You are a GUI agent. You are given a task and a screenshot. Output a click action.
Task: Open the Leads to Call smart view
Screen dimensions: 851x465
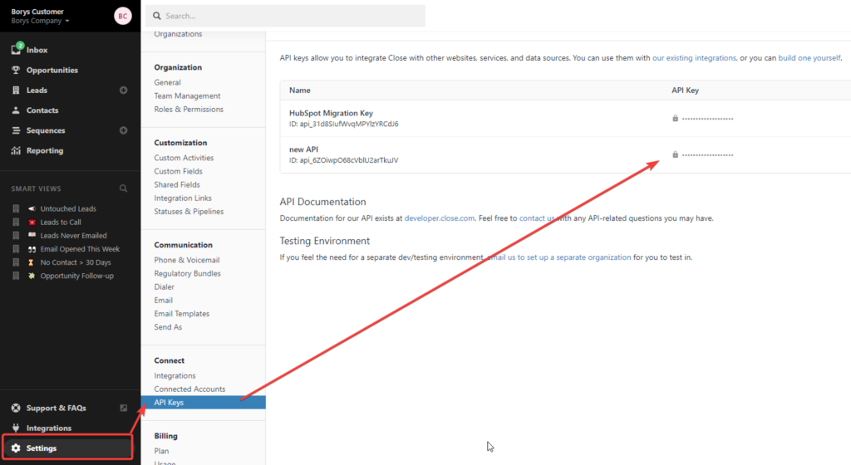[x=60, y=223]
